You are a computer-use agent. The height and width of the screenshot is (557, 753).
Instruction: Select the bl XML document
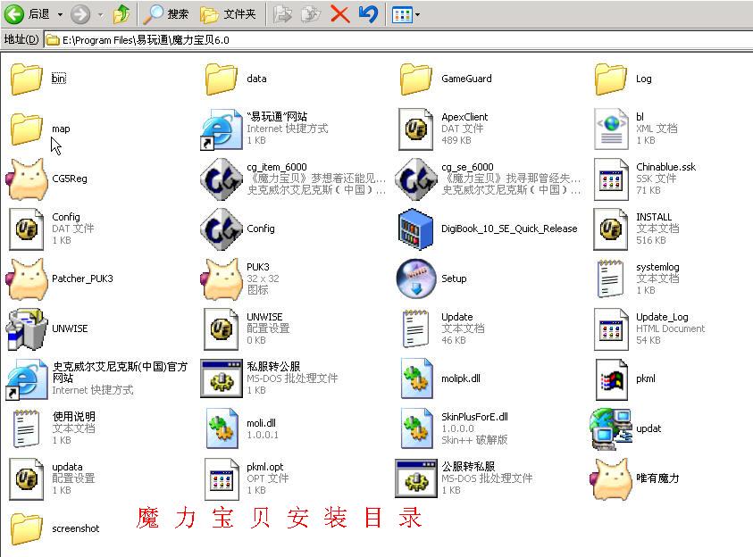pos(635,129)
